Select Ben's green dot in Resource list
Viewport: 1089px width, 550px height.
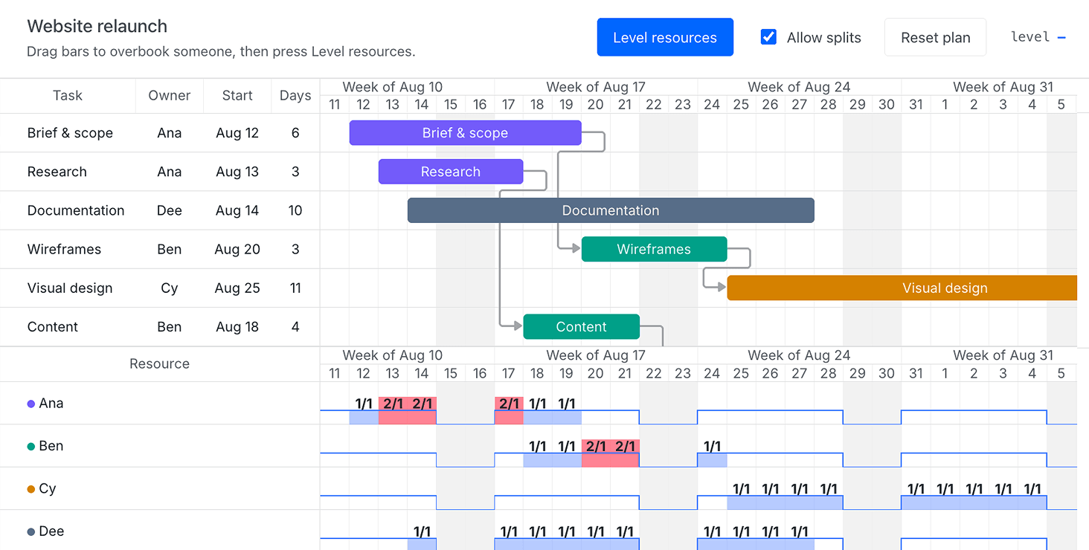point(31,447)
